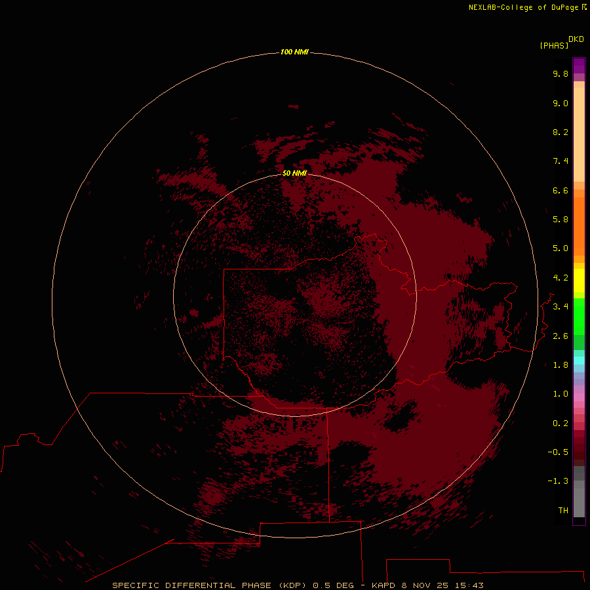Pick the long peach band on the color scale
The height and width of the screenshot is (590, 590).
pyautogui.click(x=579, y=134)
